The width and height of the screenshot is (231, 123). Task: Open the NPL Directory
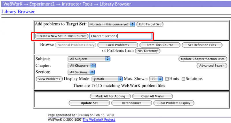[x=148, y=51]
